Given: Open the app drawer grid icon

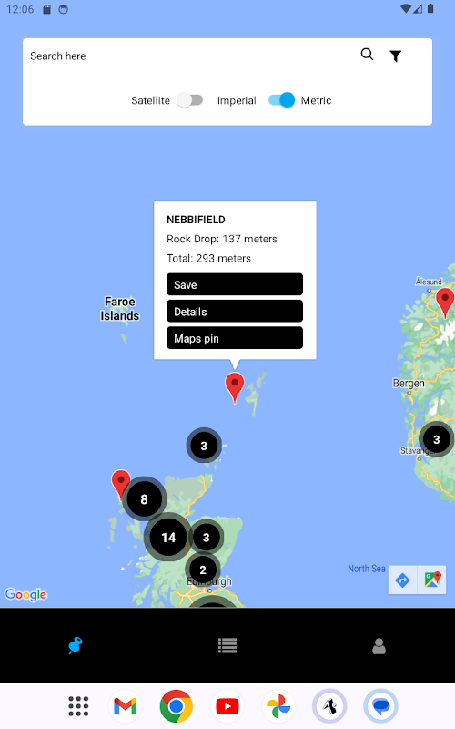Looking at the screenshot, I should 78,706.
